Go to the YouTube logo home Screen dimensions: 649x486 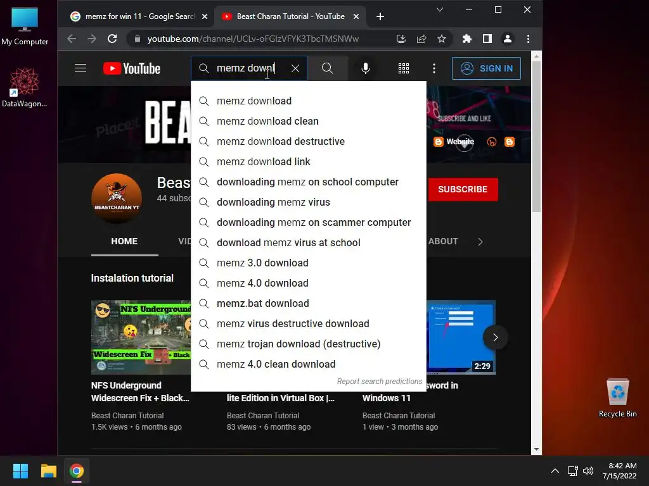[132, 68]
